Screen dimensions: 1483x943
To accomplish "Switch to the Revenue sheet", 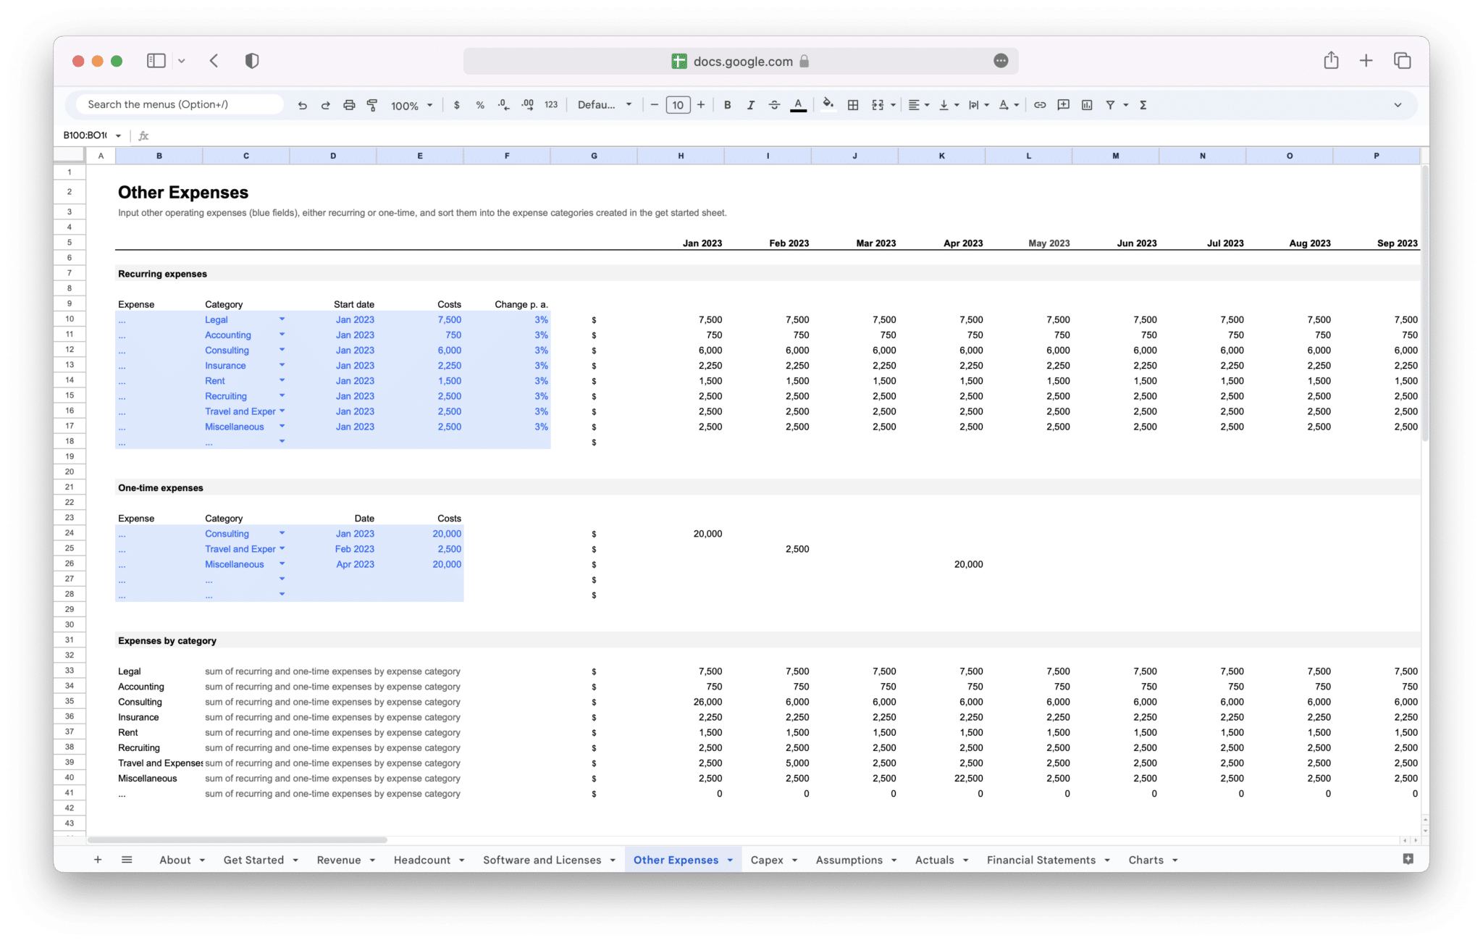I will coord(339,860).
